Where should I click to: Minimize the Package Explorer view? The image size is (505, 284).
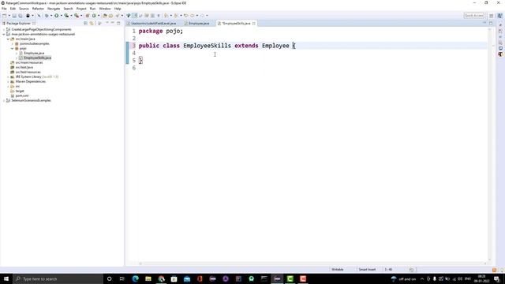point(112,23)
